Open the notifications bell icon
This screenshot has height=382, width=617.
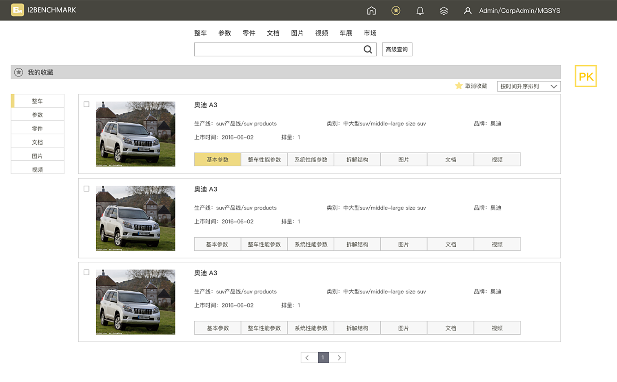[420, 11]
